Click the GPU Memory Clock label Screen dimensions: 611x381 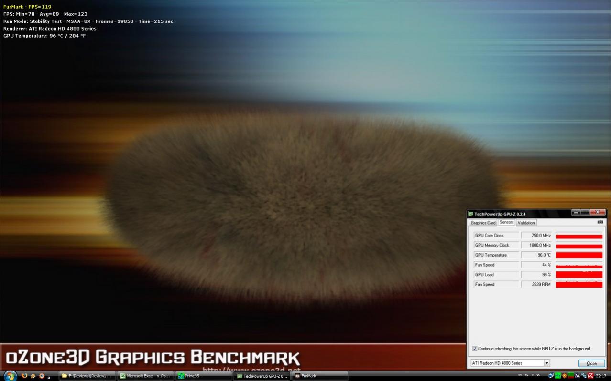pos(496,245)
